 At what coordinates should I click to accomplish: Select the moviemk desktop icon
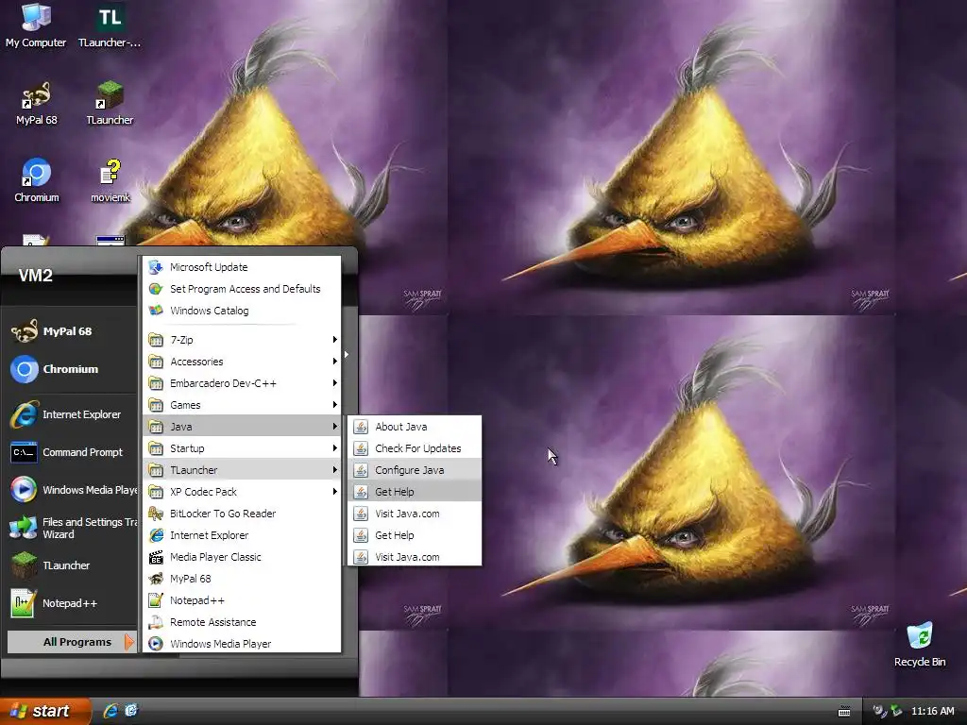[x=110, y=180]
